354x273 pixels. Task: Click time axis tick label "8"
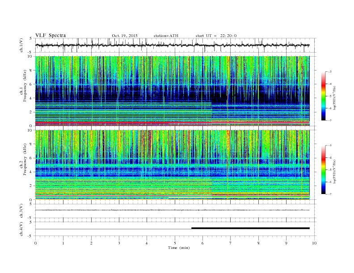(x=258, y=243)
